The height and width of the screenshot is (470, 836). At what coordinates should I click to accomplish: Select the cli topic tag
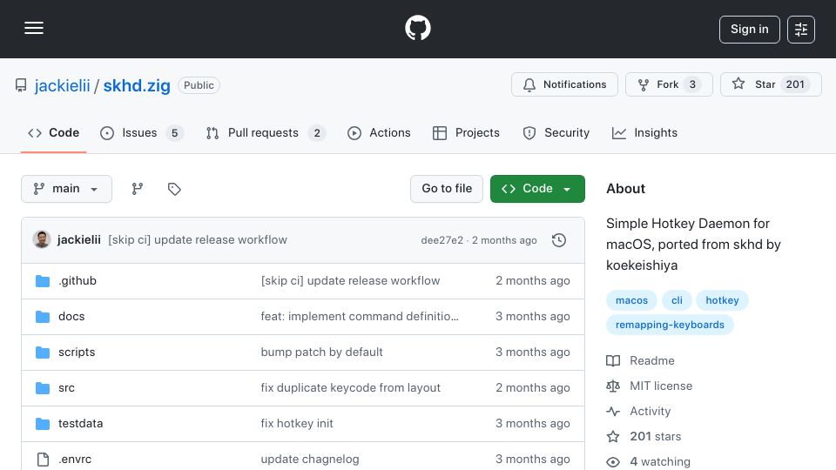coord(677,300)
